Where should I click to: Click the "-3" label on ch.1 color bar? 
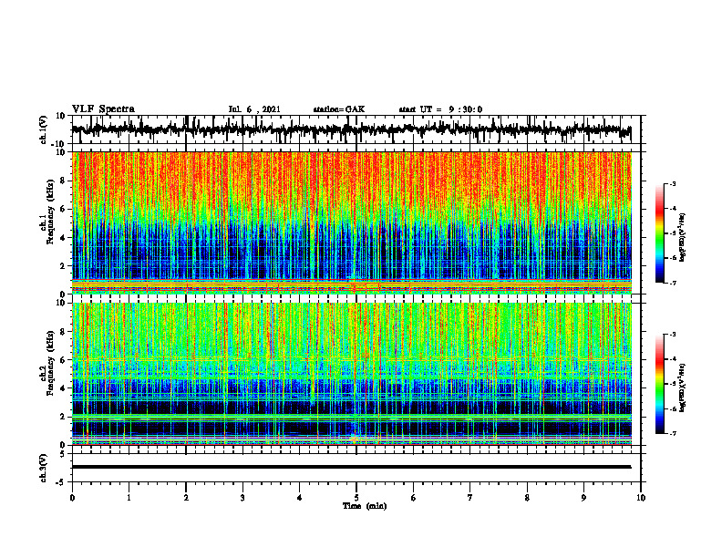pos(673,183)
